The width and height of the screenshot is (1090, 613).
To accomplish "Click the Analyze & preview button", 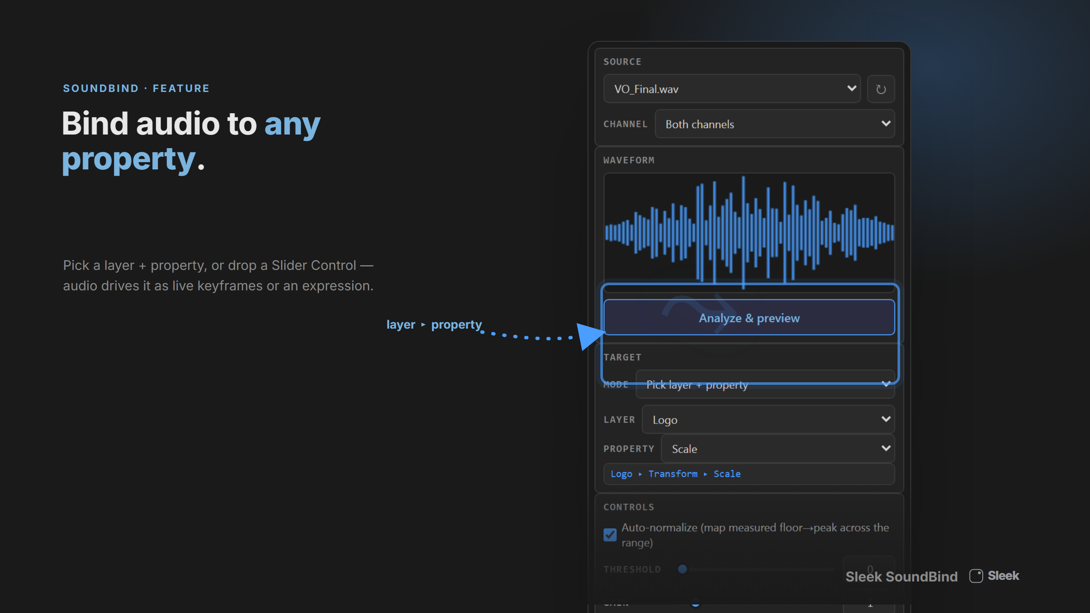I will pyautogui.click(x=749, y=318).
